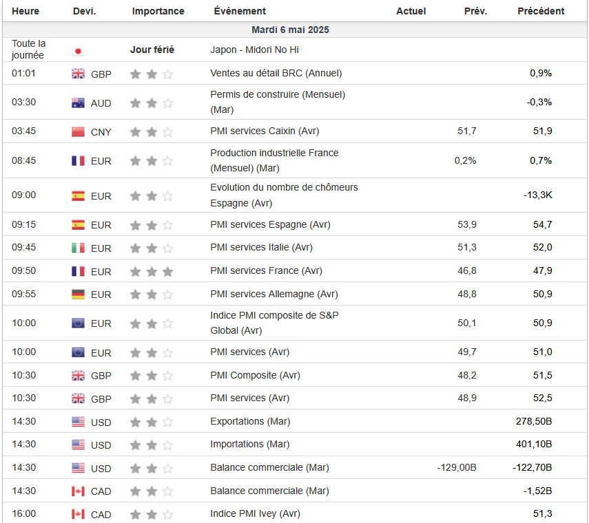Click the German flag in the 09:55 row
589x523 pixels.
point(79,295)
